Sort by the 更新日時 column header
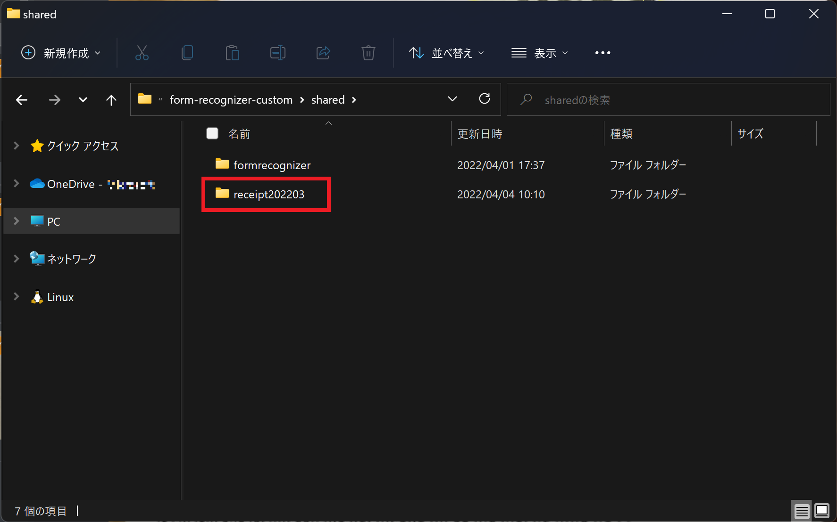 480,134
